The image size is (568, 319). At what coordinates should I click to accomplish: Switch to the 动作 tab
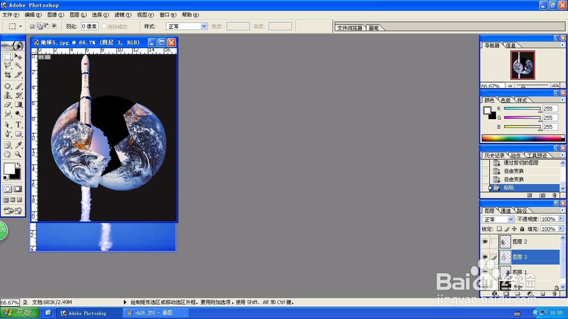[x=516, y=156]
